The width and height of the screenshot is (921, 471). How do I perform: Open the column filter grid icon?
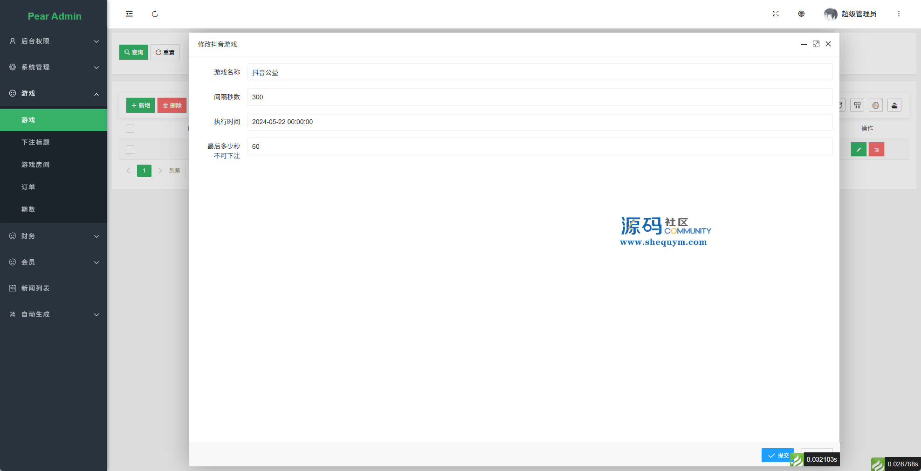pos(857,105)
